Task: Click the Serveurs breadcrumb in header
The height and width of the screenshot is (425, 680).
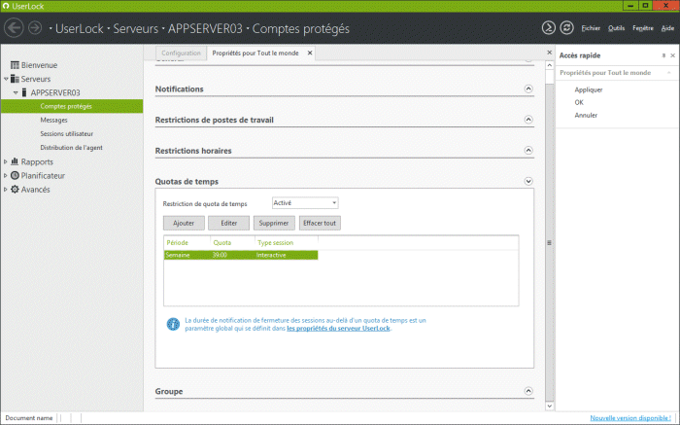Action: 135,28
